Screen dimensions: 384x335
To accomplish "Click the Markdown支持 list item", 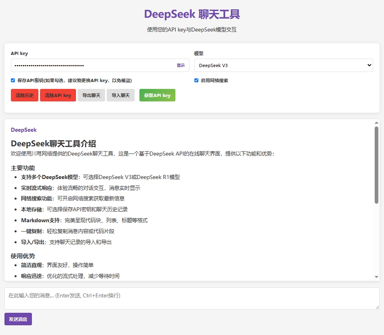I will click(84, 220).
